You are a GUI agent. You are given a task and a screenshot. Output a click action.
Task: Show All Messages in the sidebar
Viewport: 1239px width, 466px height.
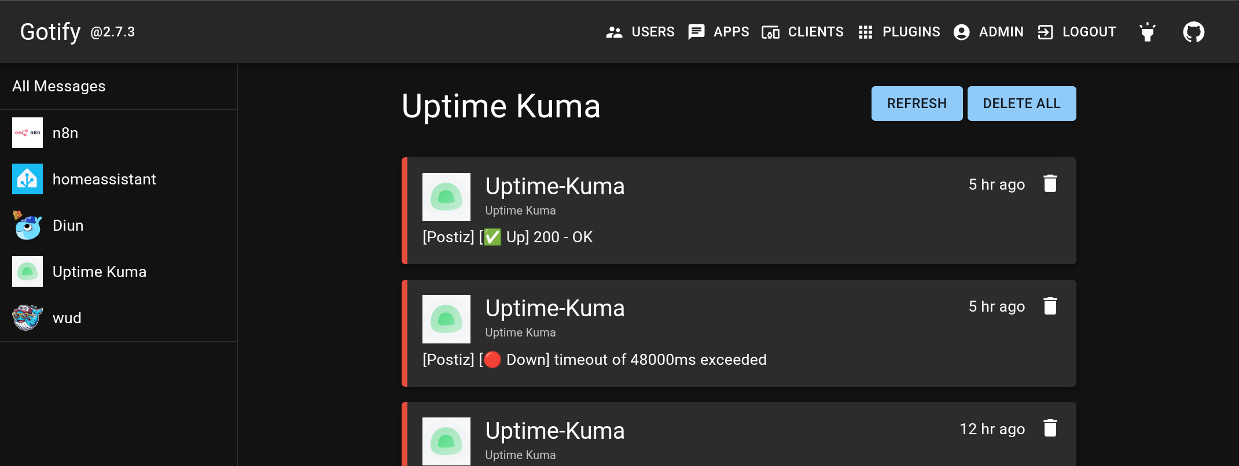click(59, 86)
